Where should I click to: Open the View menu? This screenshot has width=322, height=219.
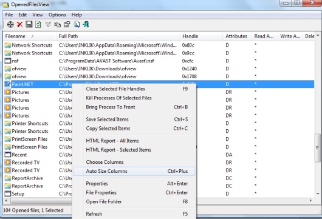pos(38,15)
